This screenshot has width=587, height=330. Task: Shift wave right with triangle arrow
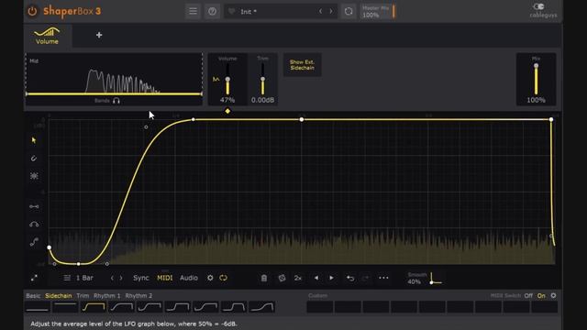[x=331, y=278]
